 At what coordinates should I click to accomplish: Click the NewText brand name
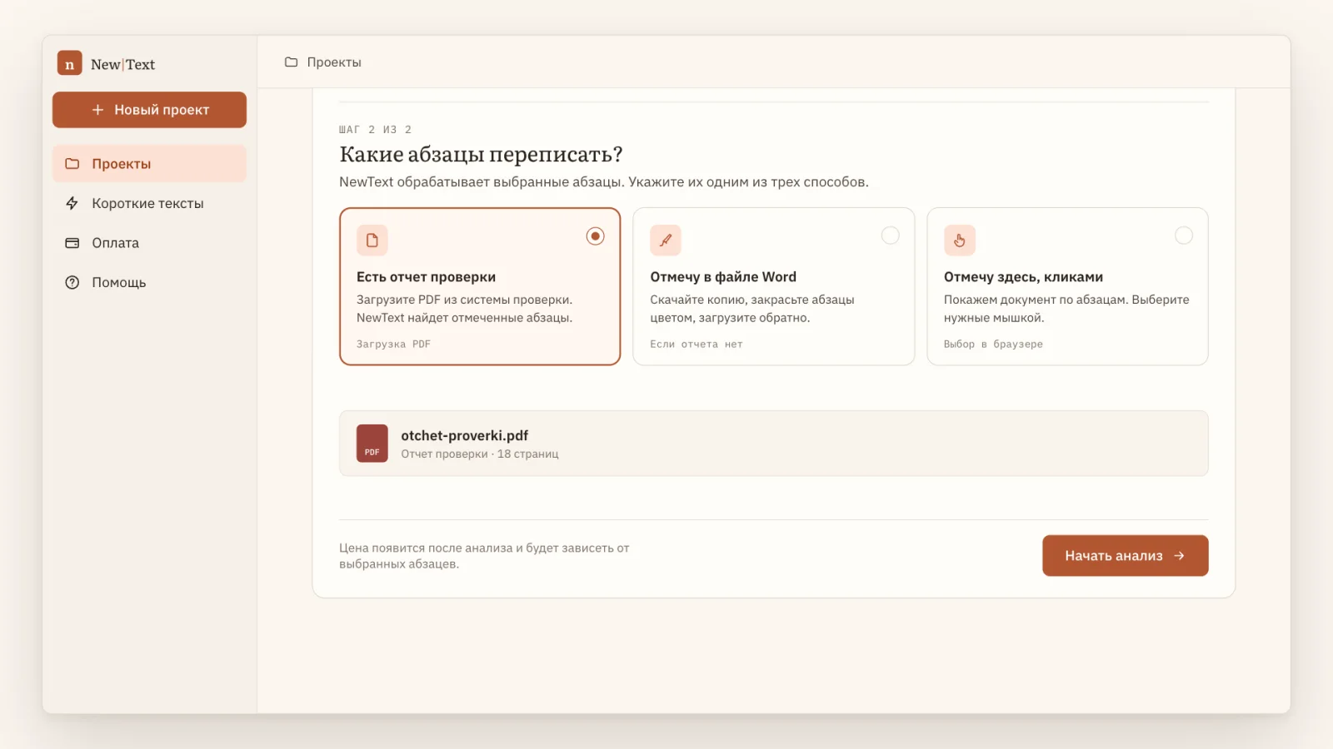tap(122, 64)
